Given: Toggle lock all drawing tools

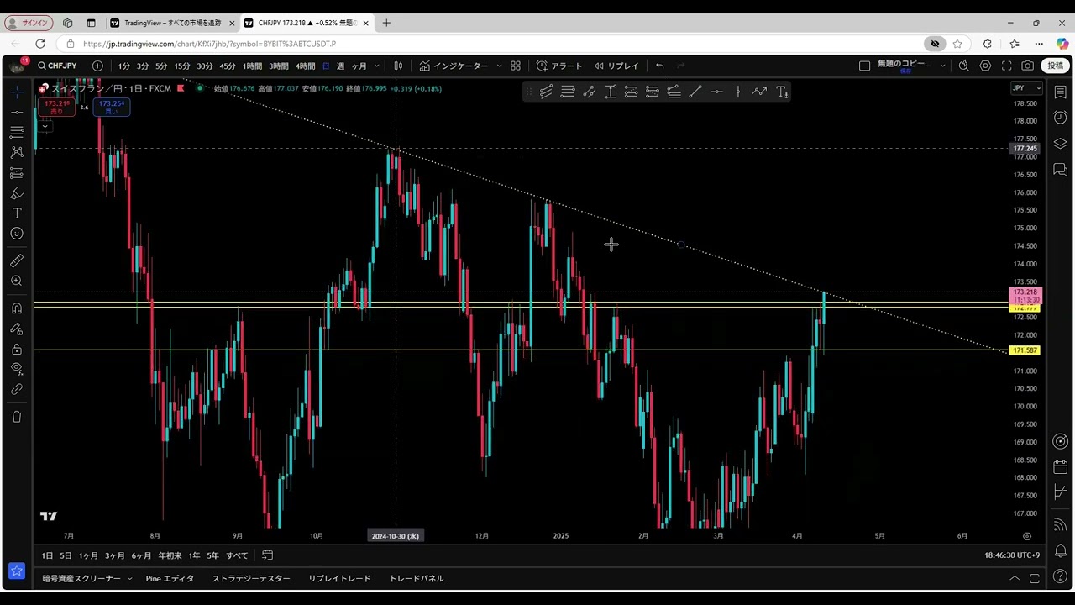Looking at the screenshot, I should pos(16,349).
